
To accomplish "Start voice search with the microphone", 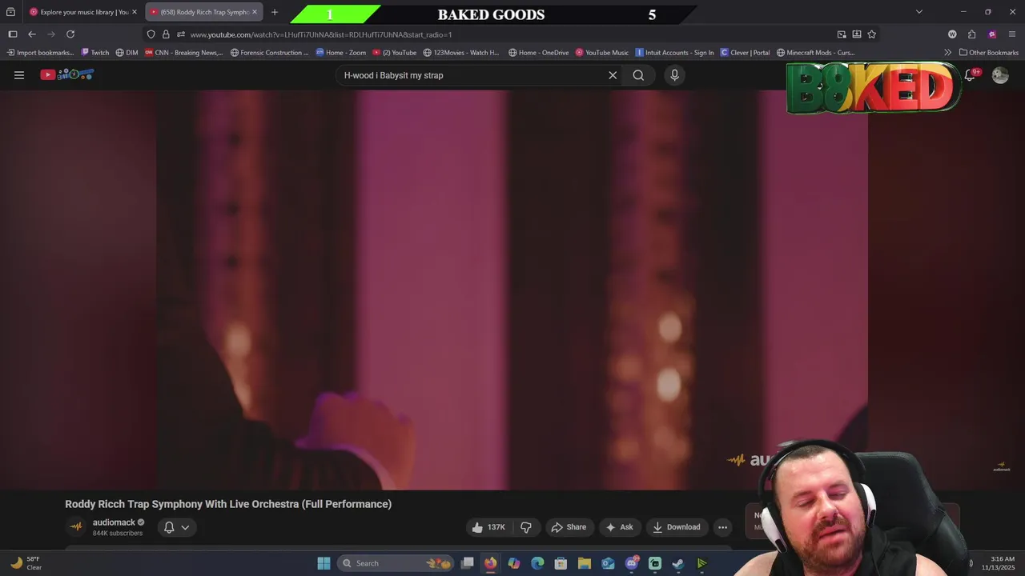I will tap(674, 75).
